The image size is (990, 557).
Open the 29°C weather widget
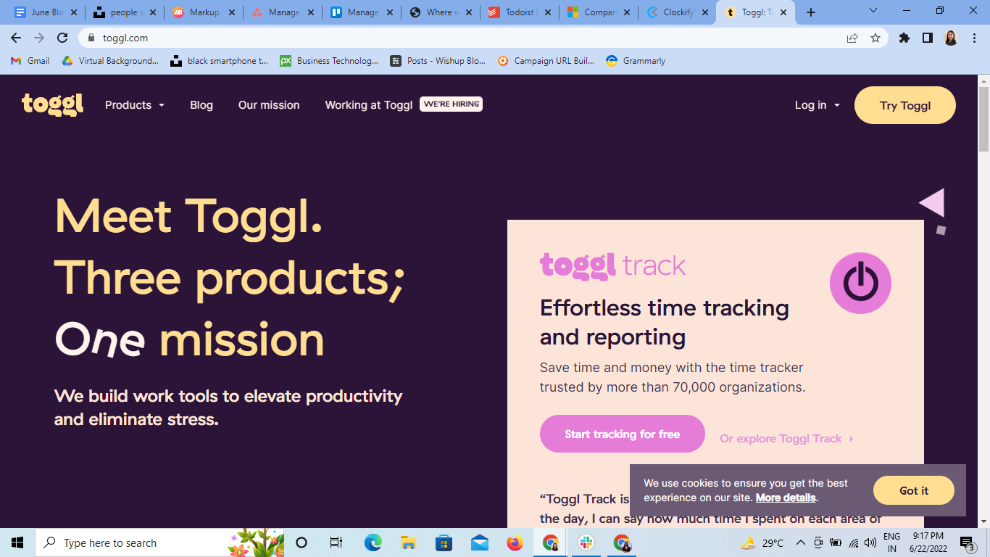(x=762, y=542)
